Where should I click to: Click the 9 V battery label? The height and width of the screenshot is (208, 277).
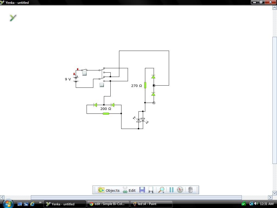point(68,79)
